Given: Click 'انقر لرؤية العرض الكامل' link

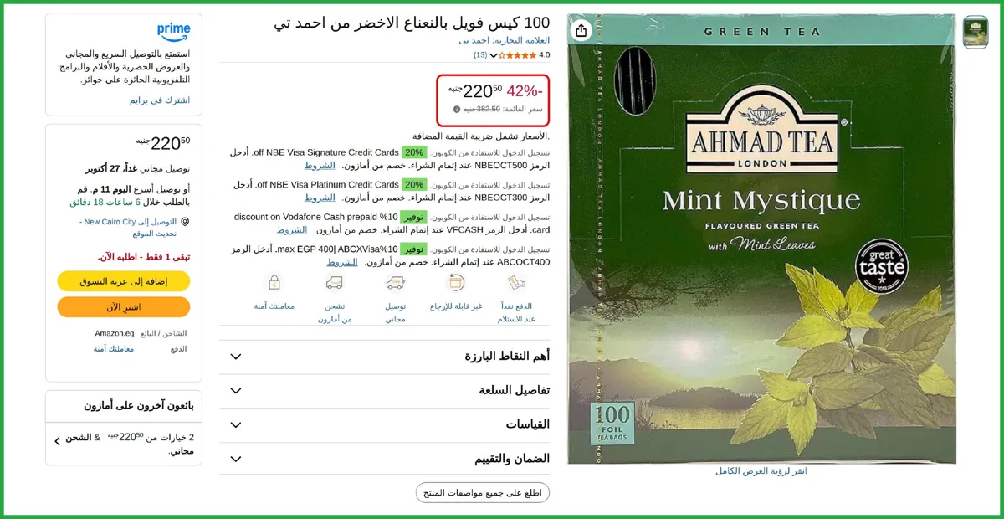Looking at the screenshot, I should 761,471.
